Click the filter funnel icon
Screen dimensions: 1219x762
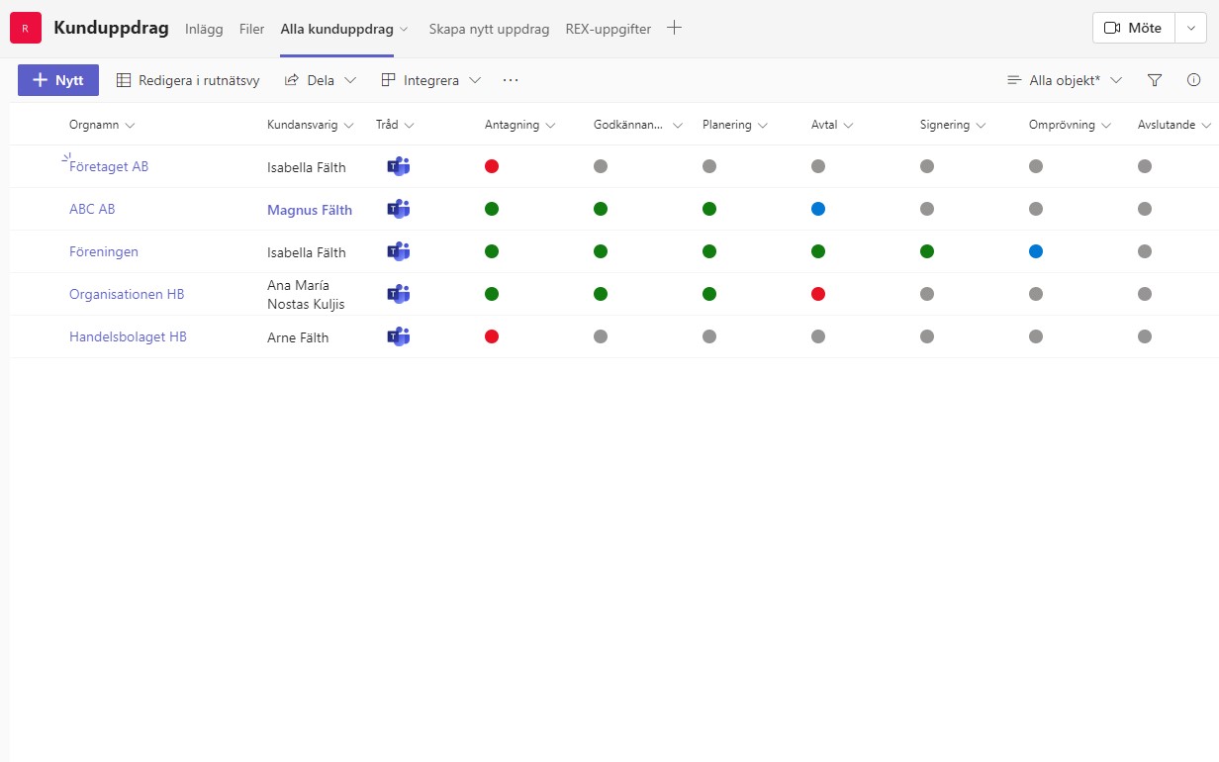click(x=1155, y=80)
